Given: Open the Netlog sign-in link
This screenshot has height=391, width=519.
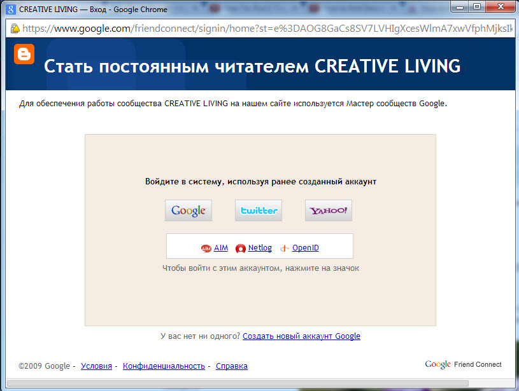Looking at the screenshot, I should pyautogui.click(x=260, y=247).
